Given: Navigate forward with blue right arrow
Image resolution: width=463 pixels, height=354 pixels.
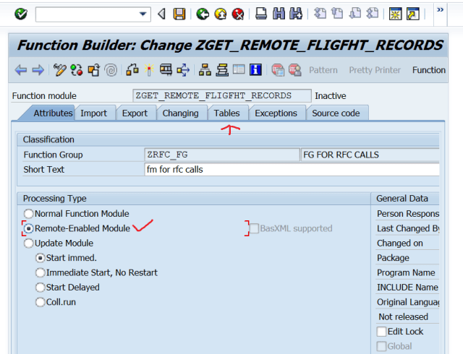Looking at the screenshot, I should [x=38, y=70].
